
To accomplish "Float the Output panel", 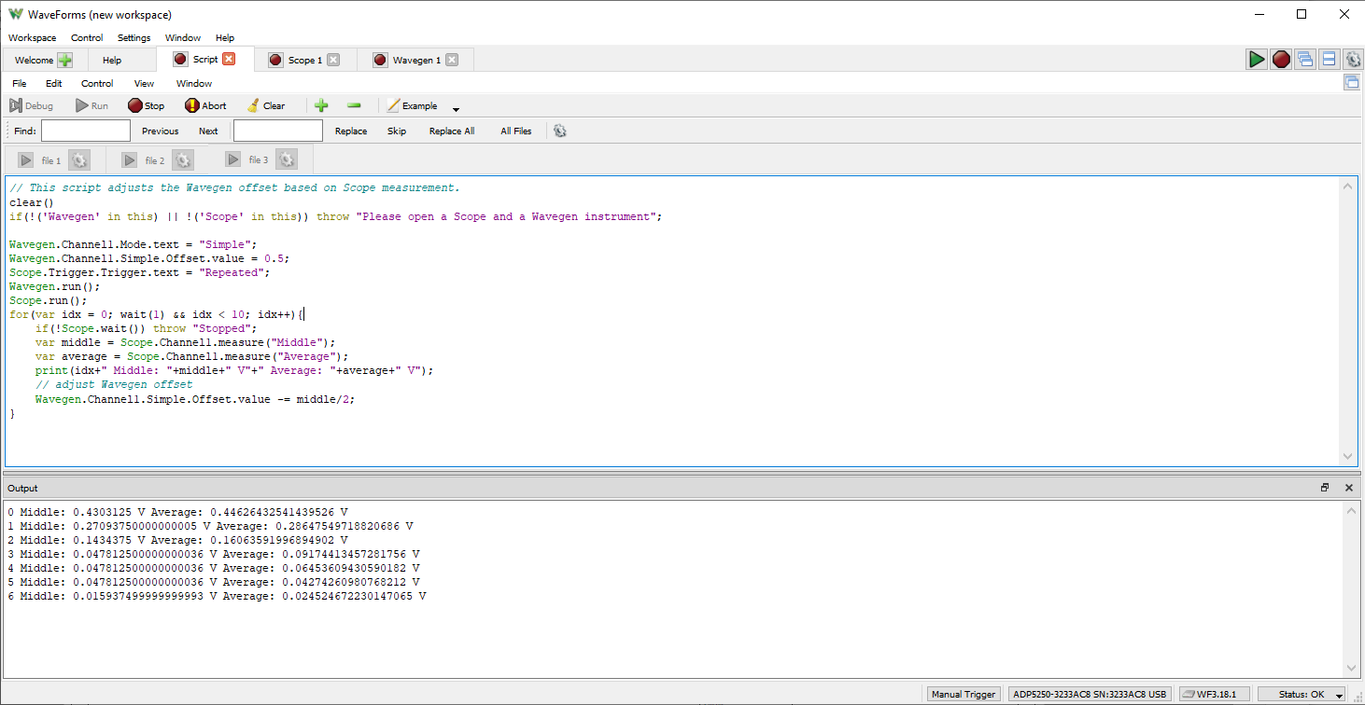I will pyautogui.click(x=1325, y=488).
